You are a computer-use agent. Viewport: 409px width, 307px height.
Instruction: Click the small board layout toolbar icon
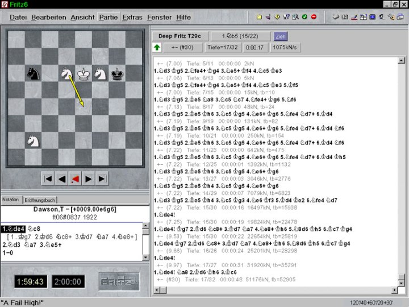(x=345, y=17)
